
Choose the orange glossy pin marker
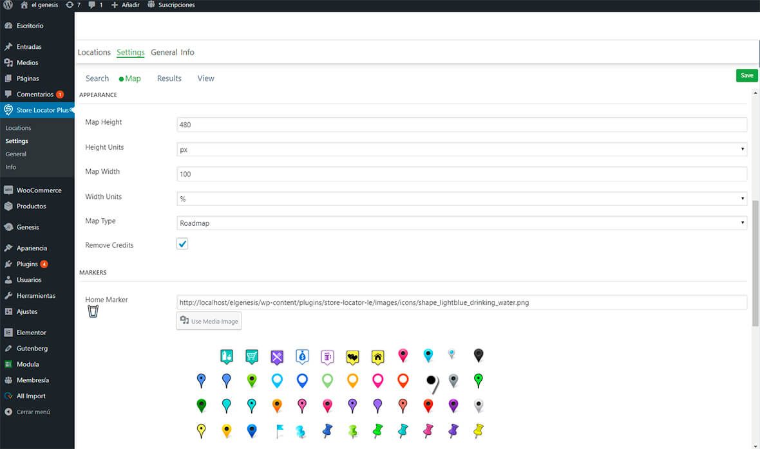277,405
